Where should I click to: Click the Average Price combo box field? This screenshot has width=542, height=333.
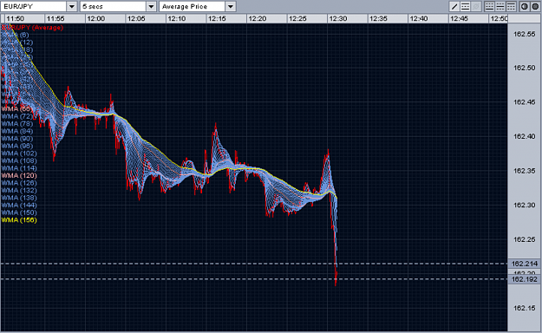coord(193,6)
